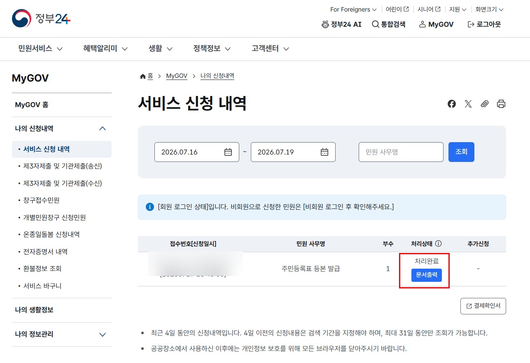Click end date field 2026.07.19
Viewport: 530px width, 363px height.
click(x=293, y=152)
